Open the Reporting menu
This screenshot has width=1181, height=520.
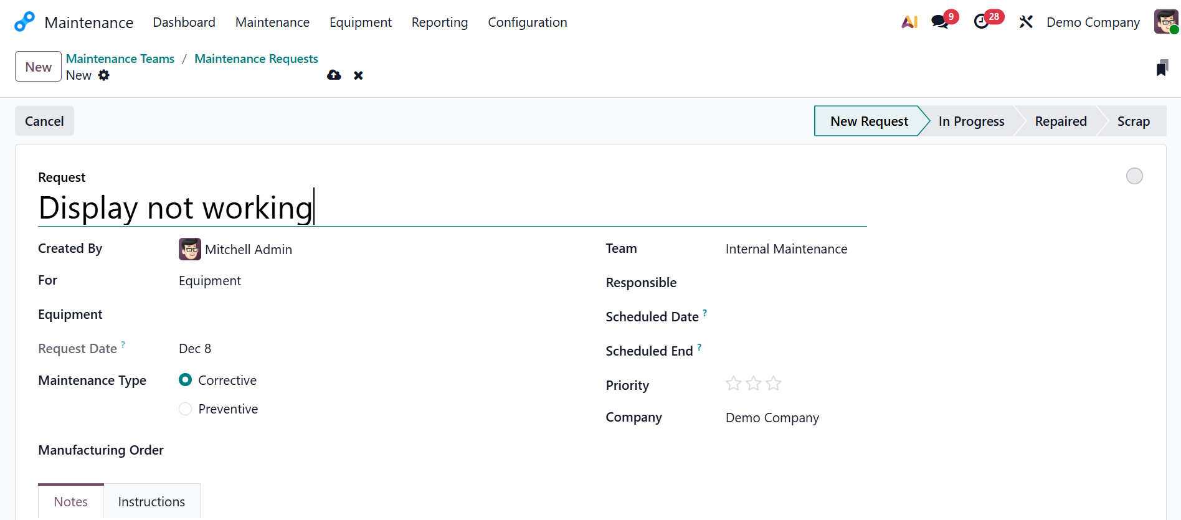[439, 22]
